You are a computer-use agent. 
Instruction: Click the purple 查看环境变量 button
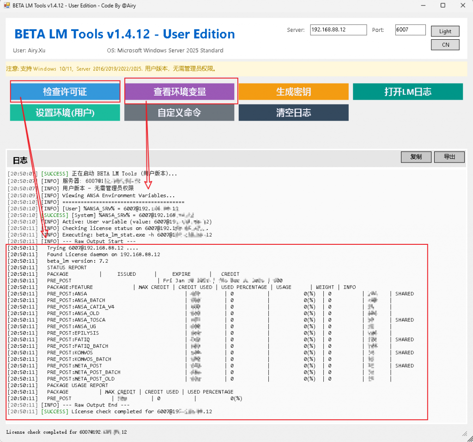pos(180,92)
